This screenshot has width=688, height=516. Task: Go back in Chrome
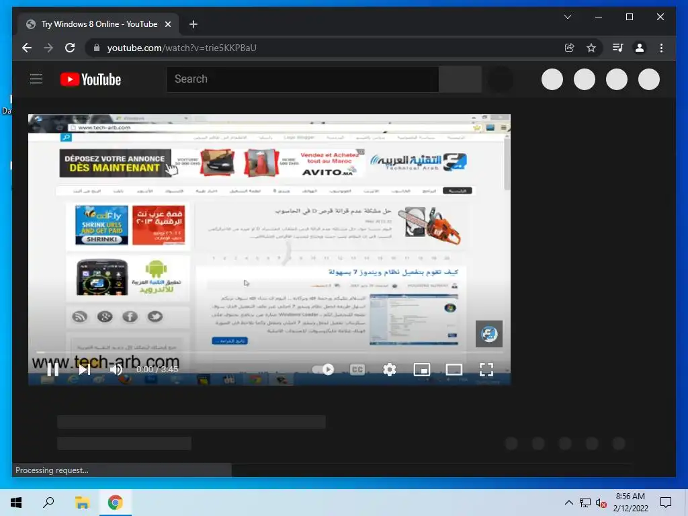coord(27,48)
